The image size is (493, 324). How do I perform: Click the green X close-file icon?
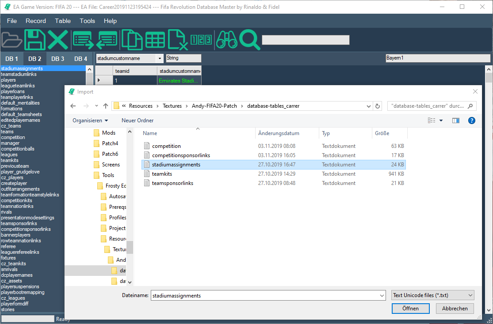click(x=58, y=40)
